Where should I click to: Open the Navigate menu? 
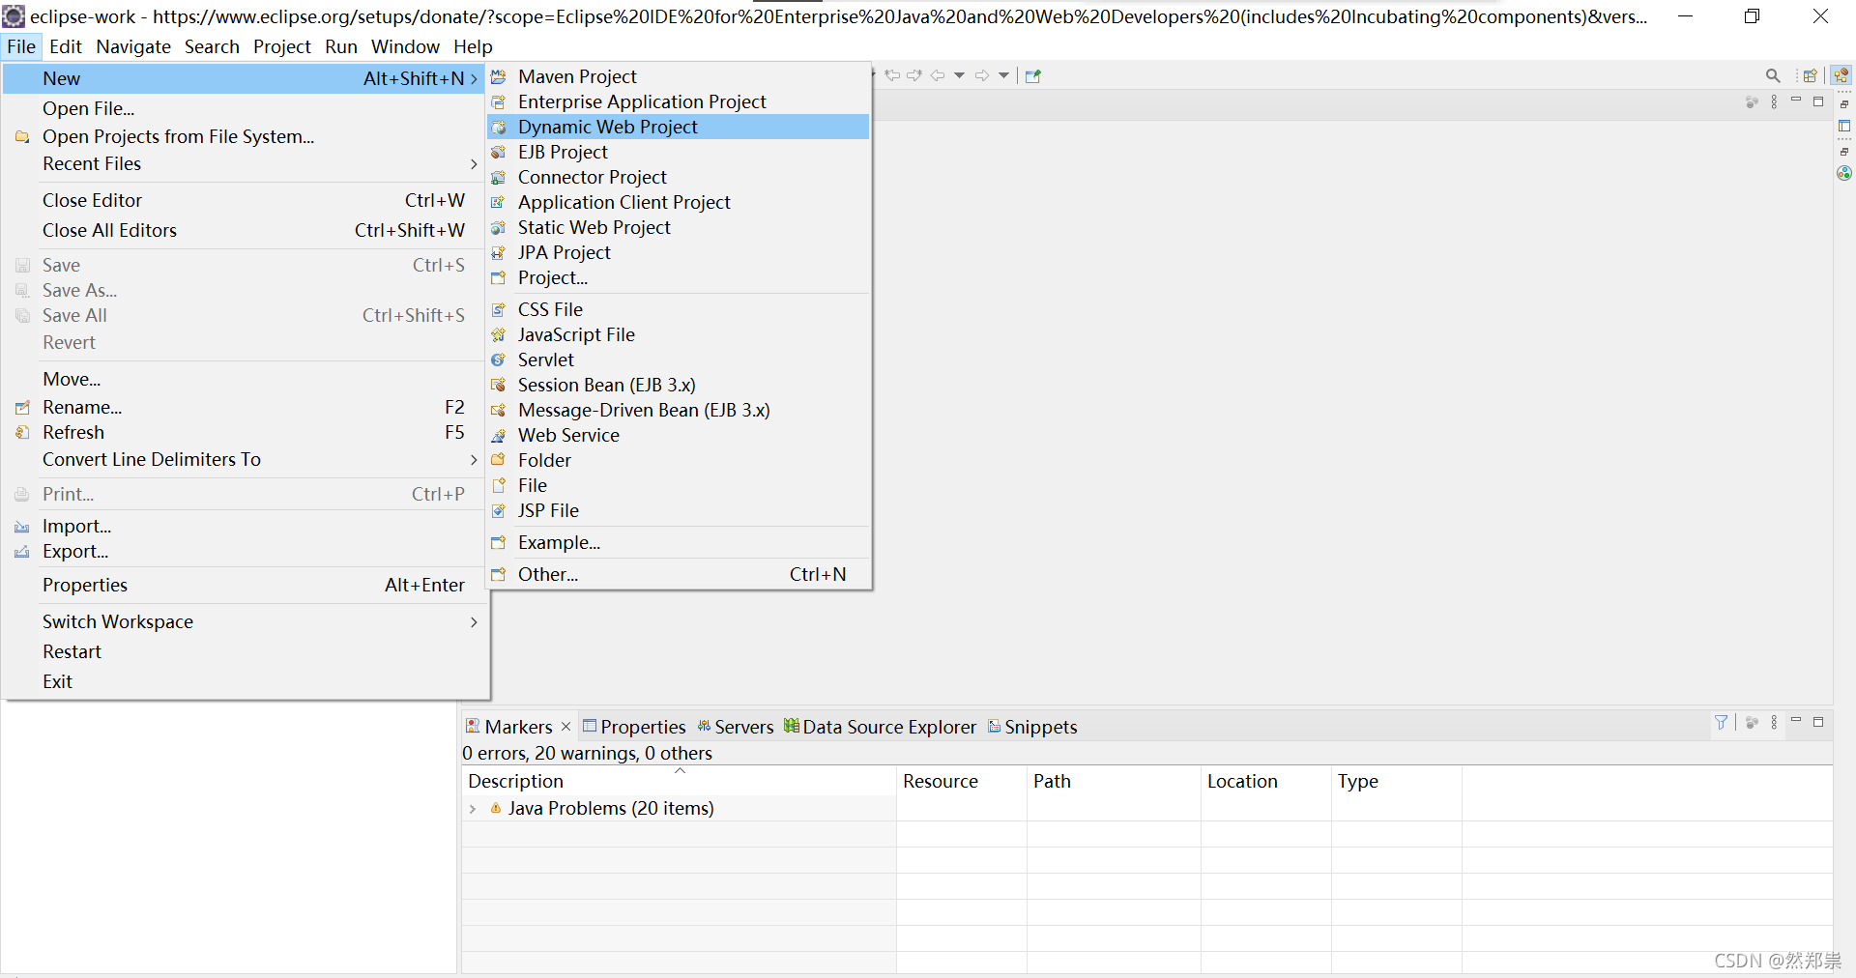[132, 46]
